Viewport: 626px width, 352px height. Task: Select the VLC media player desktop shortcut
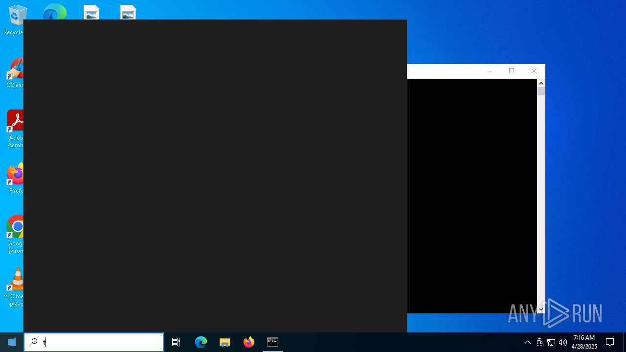pyautogui.click(x=15, y=287)
